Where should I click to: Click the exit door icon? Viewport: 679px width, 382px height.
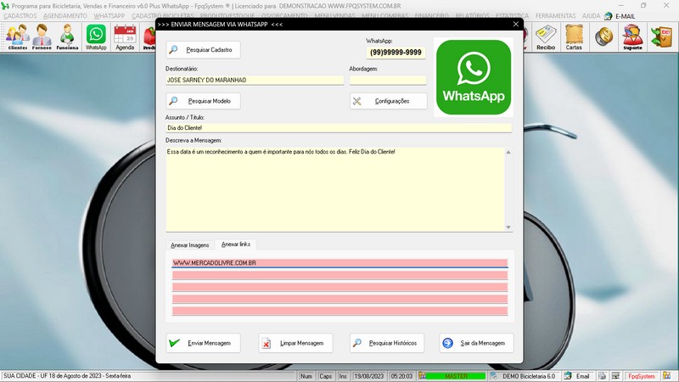(x=662, y=37)
